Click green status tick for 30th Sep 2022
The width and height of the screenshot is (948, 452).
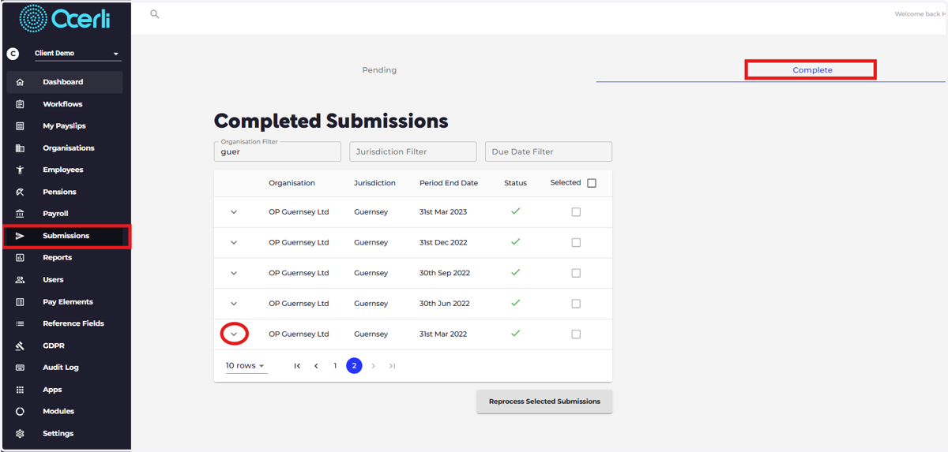click(x=515, y=272)
